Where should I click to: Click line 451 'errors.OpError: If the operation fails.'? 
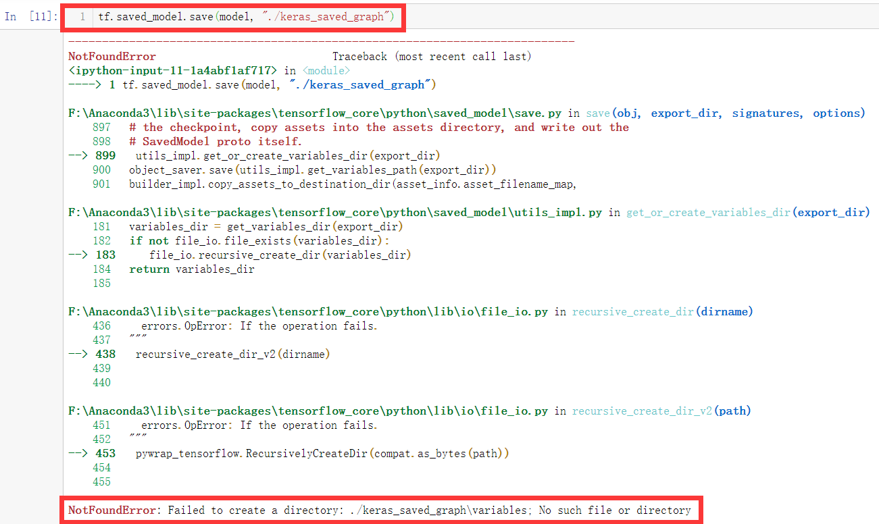(259, 425)
